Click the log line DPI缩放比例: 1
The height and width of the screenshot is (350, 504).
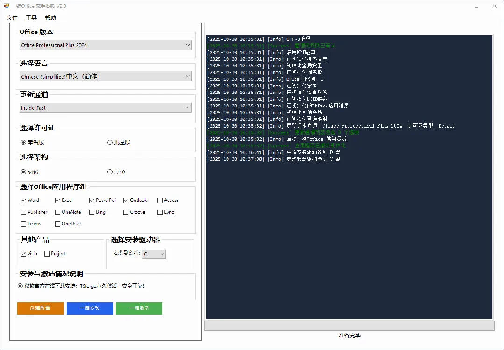(x=265, y=79)
